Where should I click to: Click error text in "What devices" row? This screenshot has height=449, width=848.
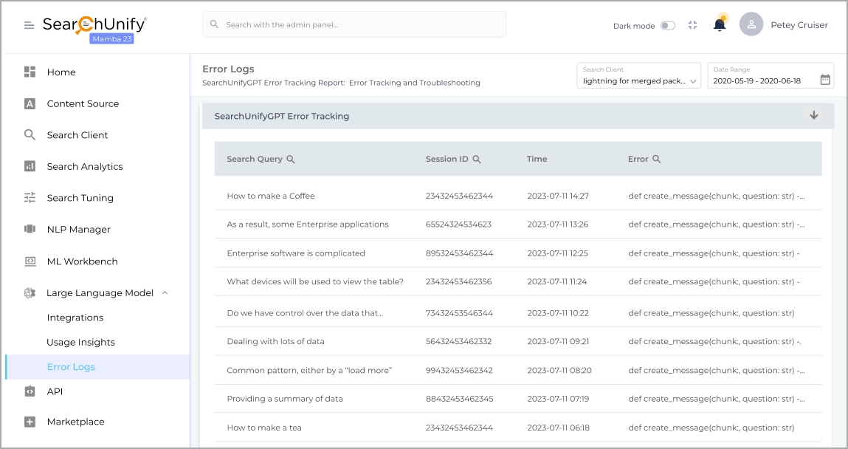714,282
